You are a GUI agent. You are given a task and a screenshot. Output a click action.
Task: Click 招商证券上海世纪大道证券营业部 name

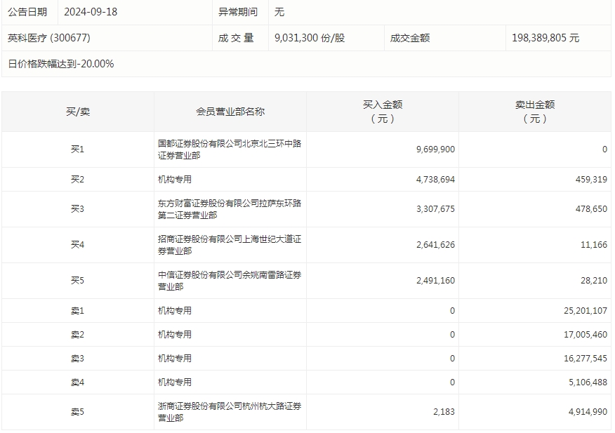230,245
